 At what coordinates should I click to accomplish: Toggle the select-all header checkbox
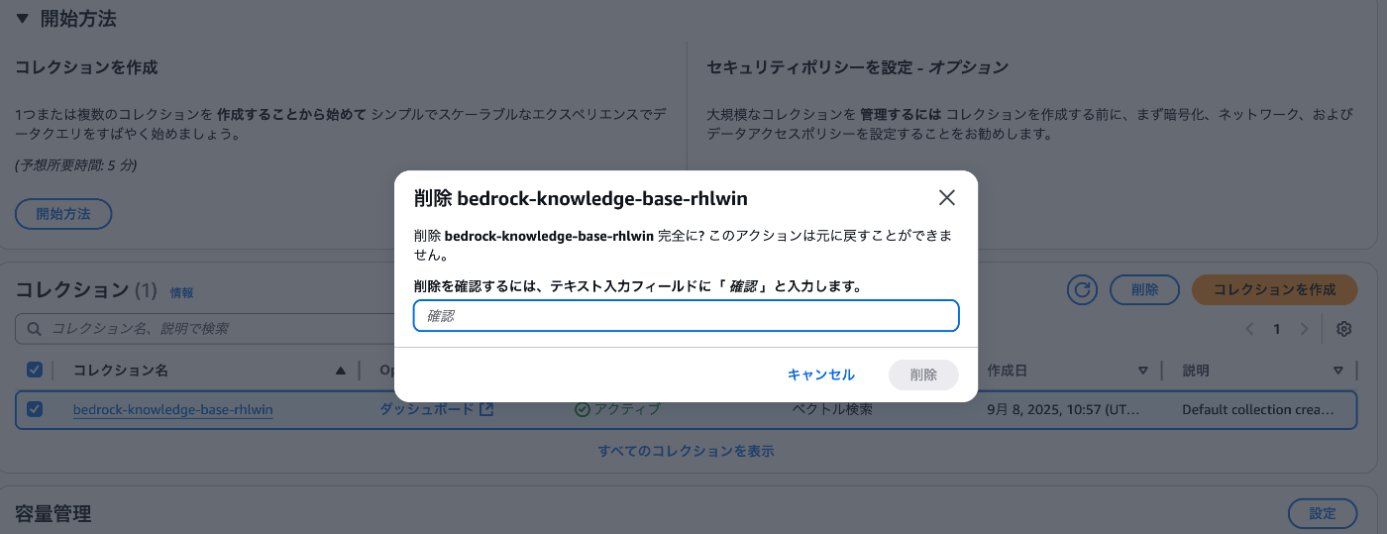pyautogui.click(x=35, y=370)
